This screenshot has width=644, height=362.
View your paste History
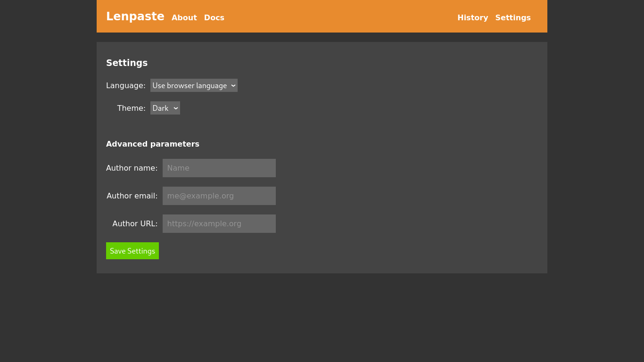[x=472, y=17]
